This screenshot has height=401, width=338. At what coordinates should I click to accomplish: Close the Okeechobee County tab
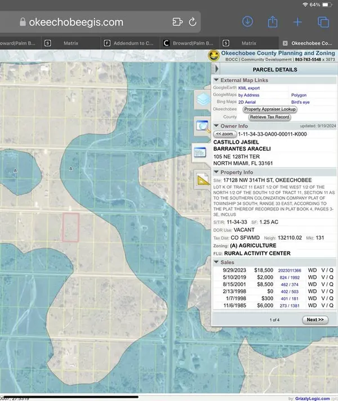click(x=284, y=43)
